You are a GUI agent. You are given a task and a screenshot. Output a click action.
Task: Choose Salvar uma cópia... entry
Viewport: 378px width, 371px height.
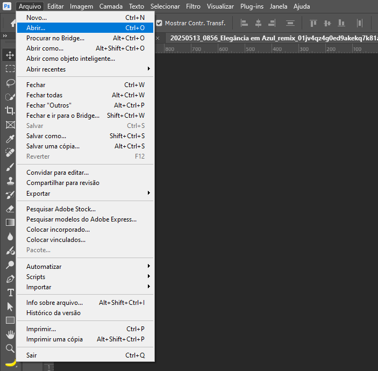tap(85, 146)
